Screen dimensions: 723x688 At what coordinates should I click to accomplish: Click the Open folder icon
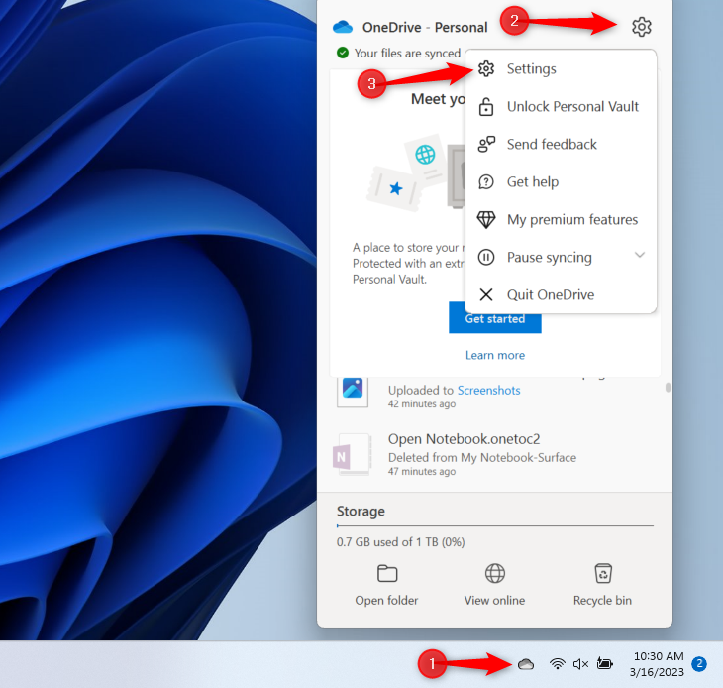point(386,574)
